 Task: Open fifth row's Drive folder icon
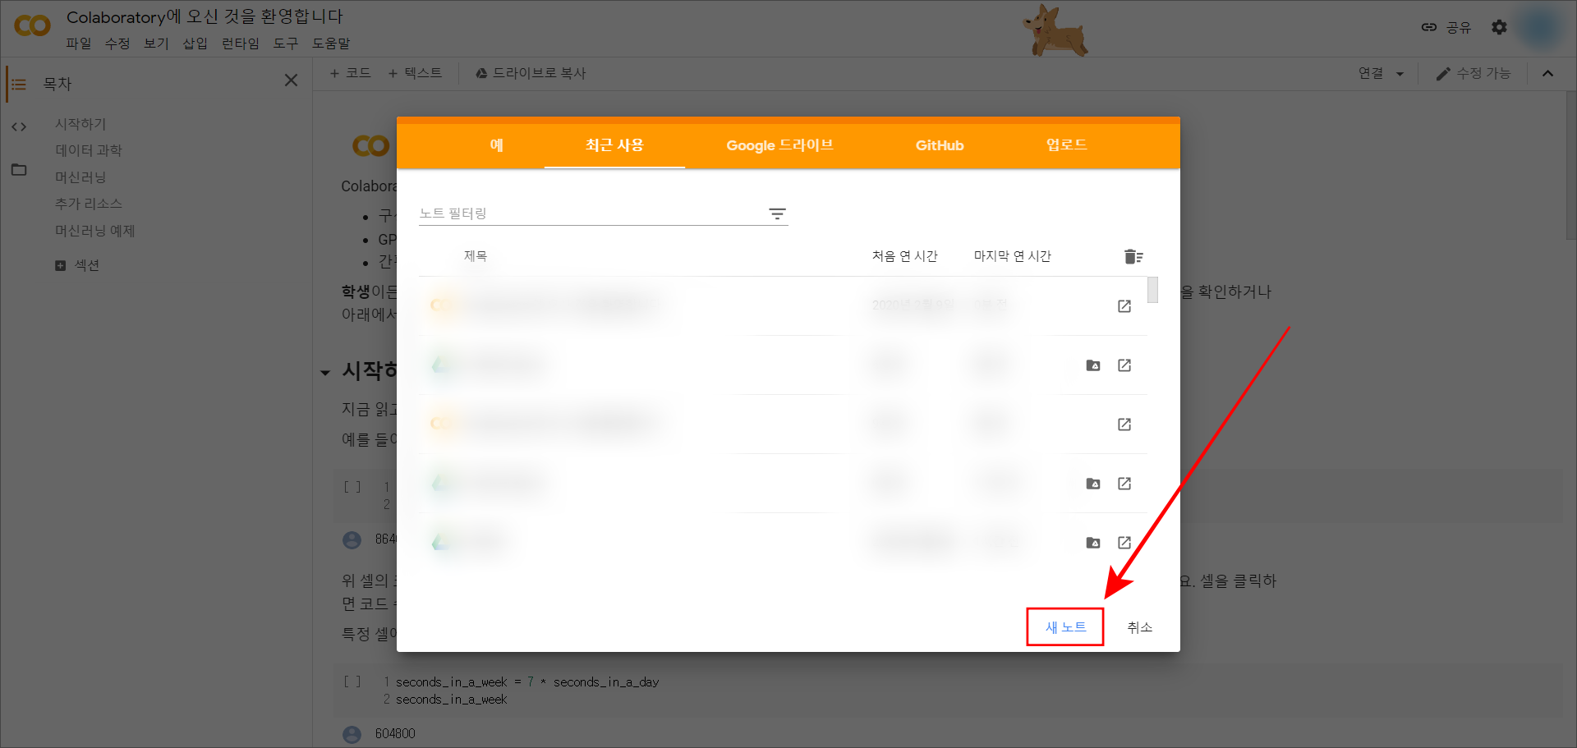[1093, 543]
